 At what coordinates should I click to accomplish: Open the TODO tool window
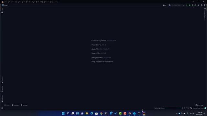pos(7,105)
